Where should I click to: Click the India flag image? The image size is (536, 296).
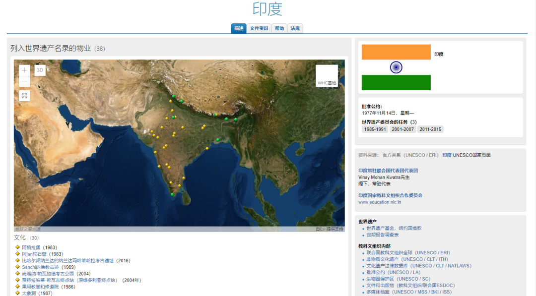click(396, 67)
